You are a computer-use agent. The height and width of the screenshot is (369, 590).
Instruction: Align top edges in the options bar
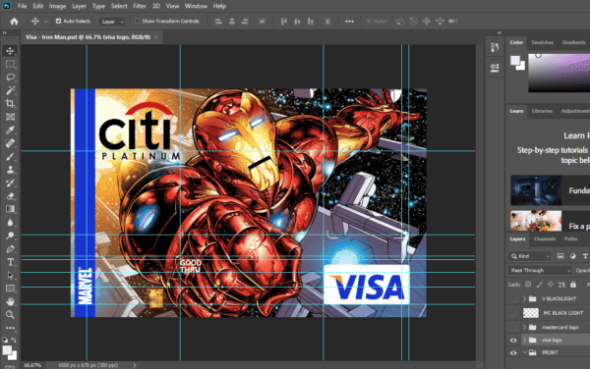click(284, 22)
